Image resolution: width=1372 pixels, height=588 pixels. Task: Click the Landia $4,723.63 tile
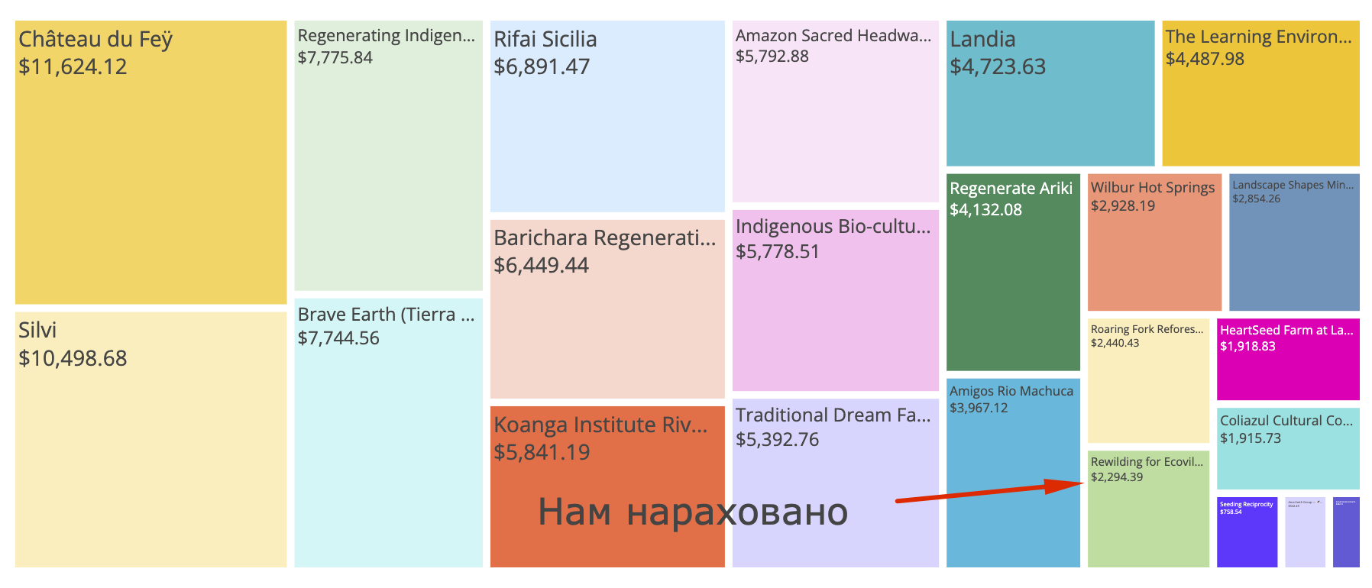coord(1050,93)
